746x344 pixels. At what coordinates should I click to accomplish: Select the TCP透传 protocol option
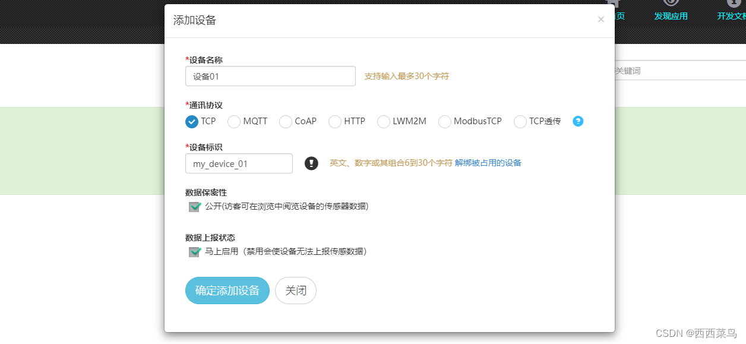pos(520,121)
